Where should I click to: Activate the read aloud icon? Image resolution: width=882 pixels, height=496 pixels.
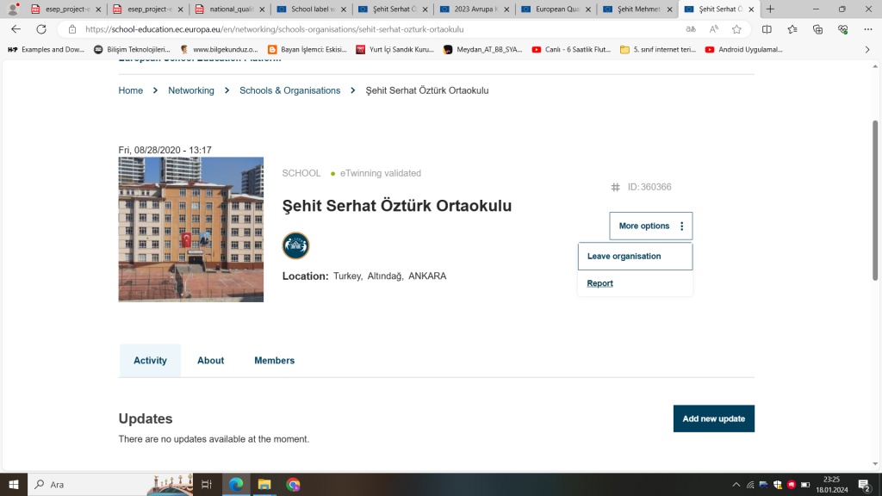pos(714,29)
